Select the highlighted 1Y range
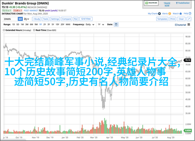The image size is (195, 141). pyautogui.click(x=40, y=24)
